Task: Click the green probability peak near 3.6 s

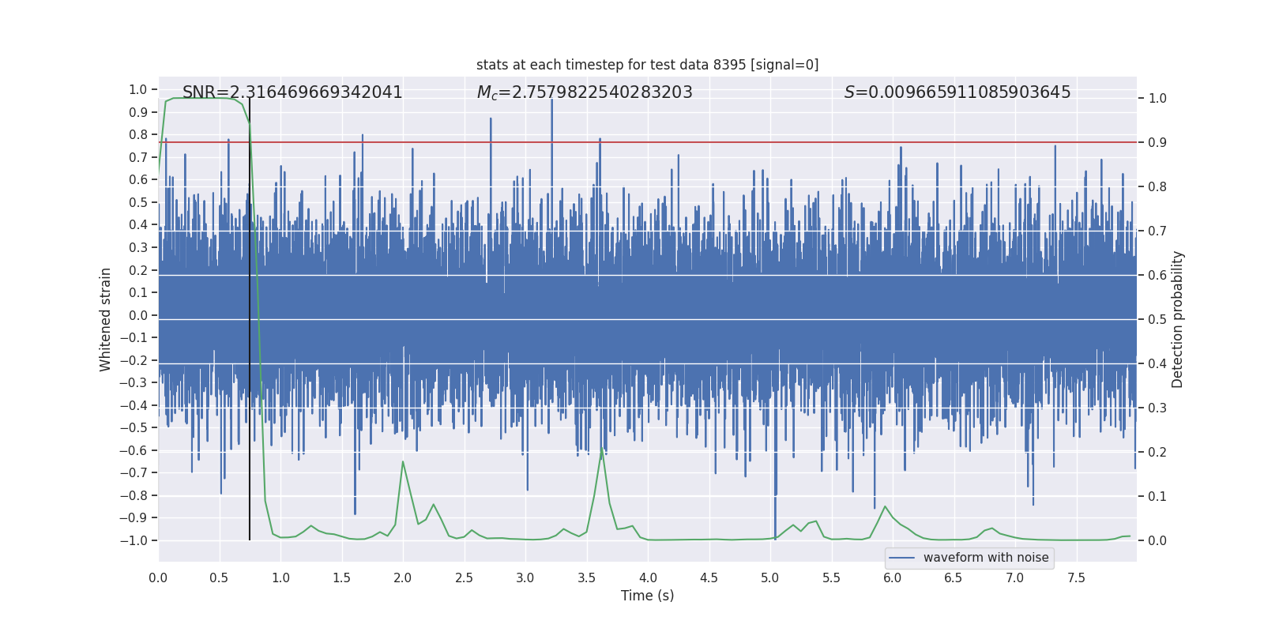Action: pyautogui.click(x=602, y=448)
